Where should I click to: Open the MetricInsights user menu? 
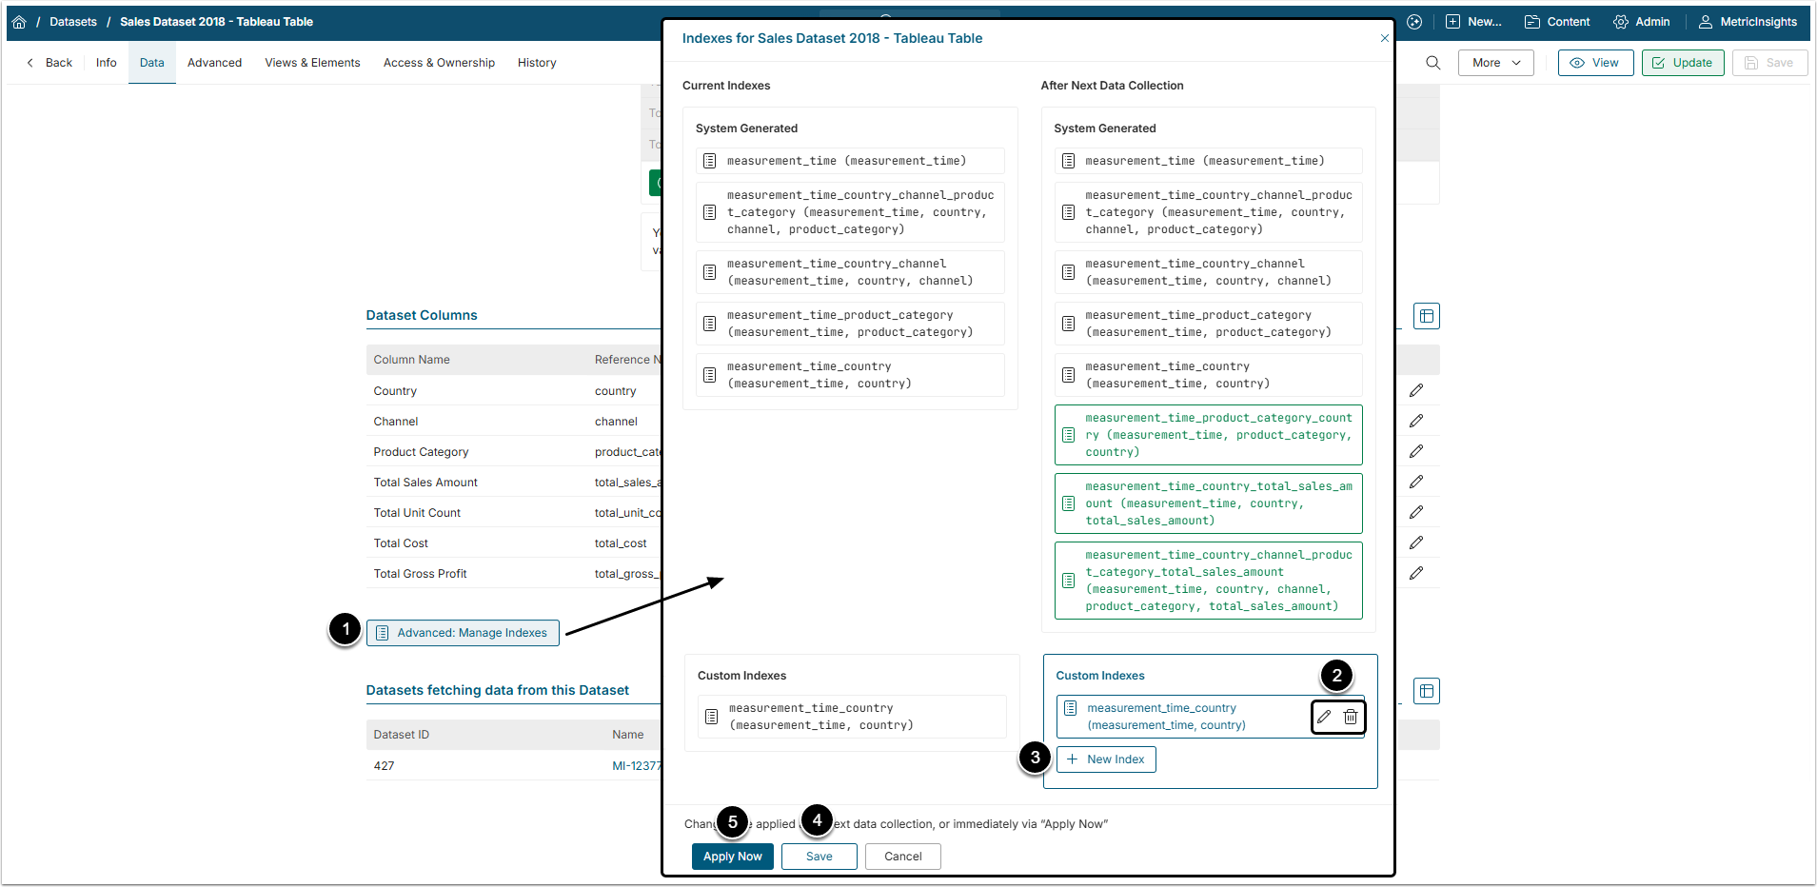(1748, 22)
